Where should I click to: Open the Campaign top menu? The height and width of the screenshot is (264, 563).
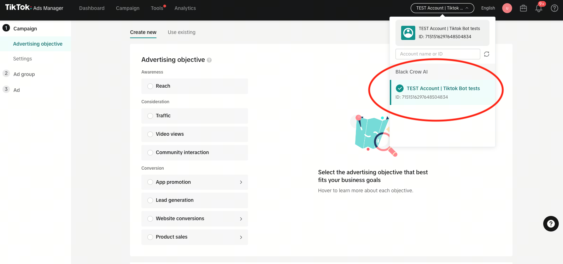(128, 8)
